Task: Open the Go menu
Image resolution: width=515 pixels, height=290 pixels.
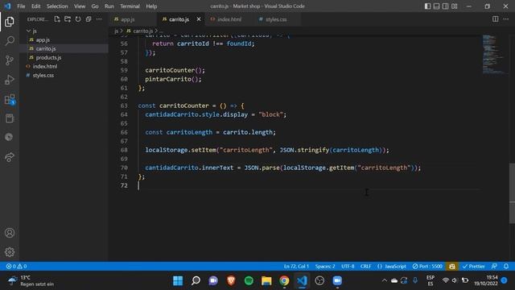Action: (95, 6)
